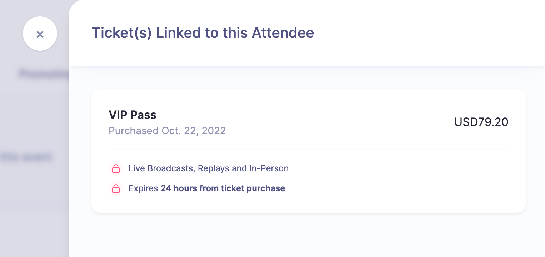
Task: Click the word "Purchased" under VIP Pass
Action: point(134,131)
